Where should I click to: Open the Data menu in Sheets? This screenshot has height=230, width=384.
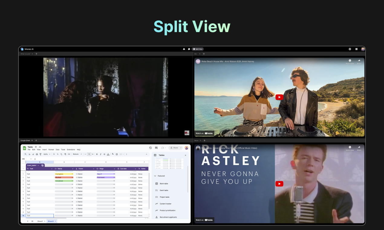click(x=57, y=149)
